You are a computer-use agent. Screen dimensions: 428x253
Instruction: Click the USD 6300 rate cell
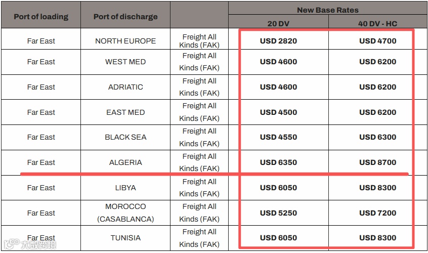tap(377, 137)
